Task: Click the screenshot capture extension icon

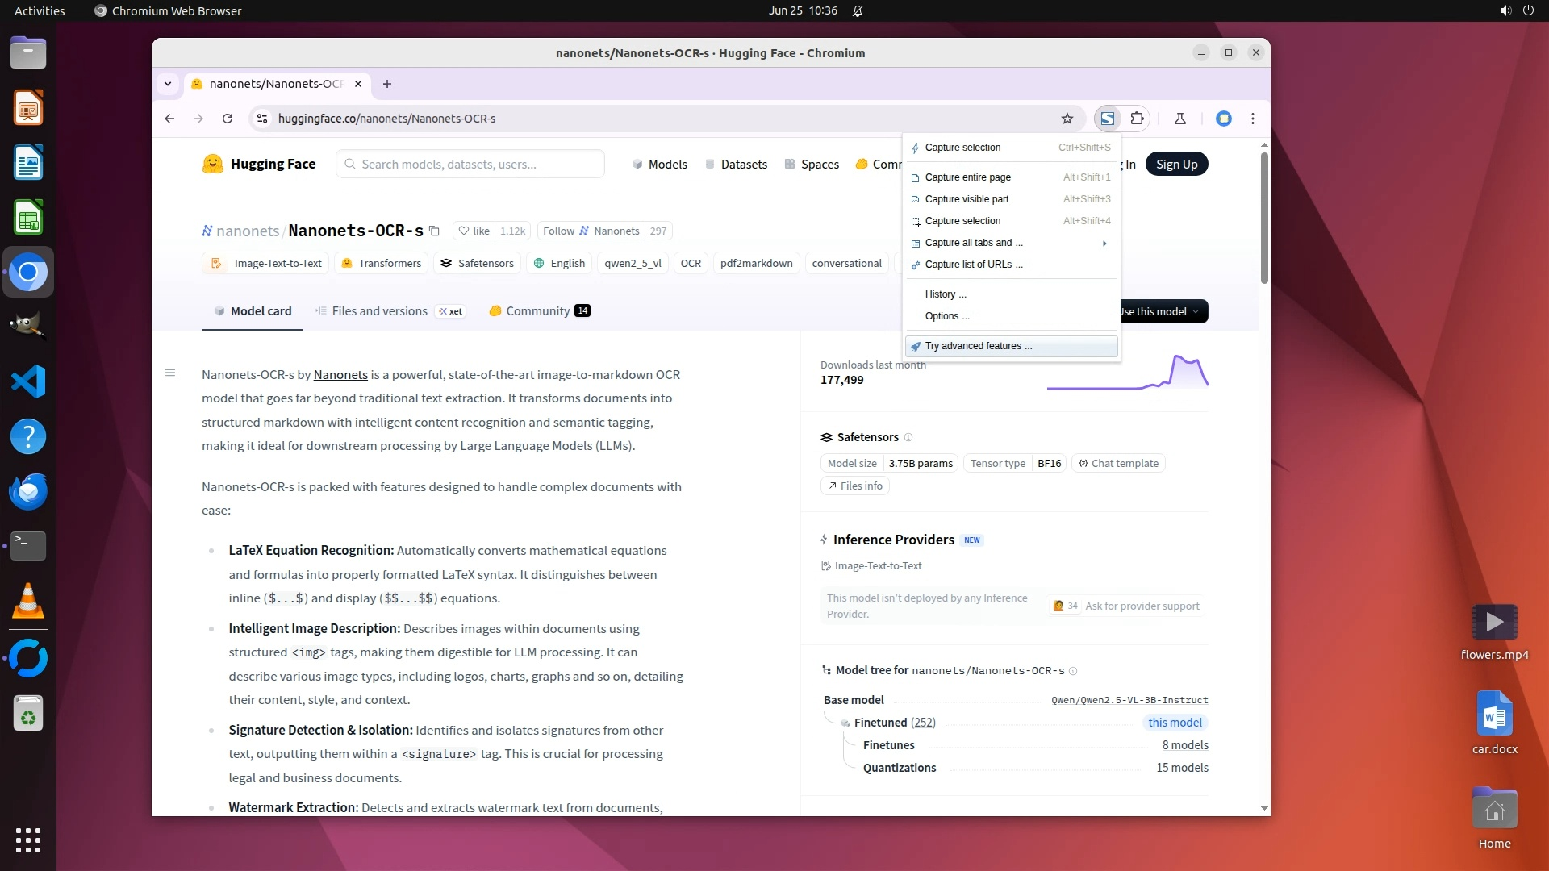Action: [1108, 119]
